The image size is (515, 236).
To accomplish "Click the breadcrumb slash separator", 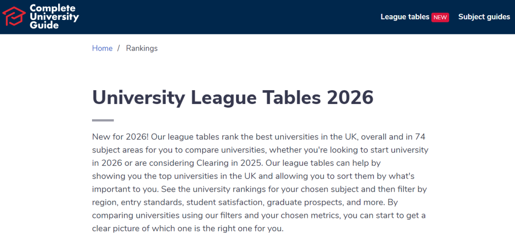I will coord(118,48).
